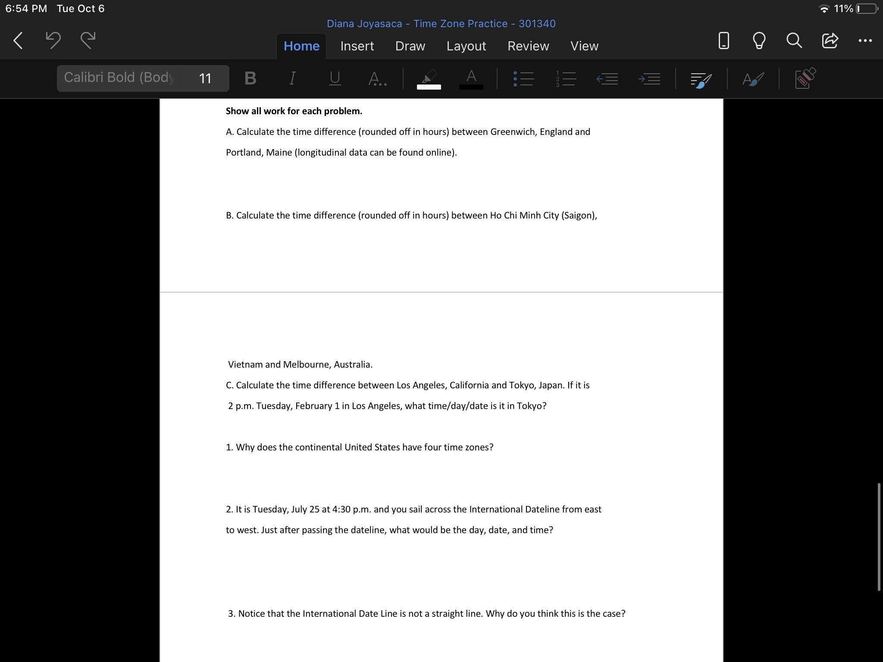Viewport: 883px width, 662px height.
Task: Switch to the Insert tab
Action: 357,46
